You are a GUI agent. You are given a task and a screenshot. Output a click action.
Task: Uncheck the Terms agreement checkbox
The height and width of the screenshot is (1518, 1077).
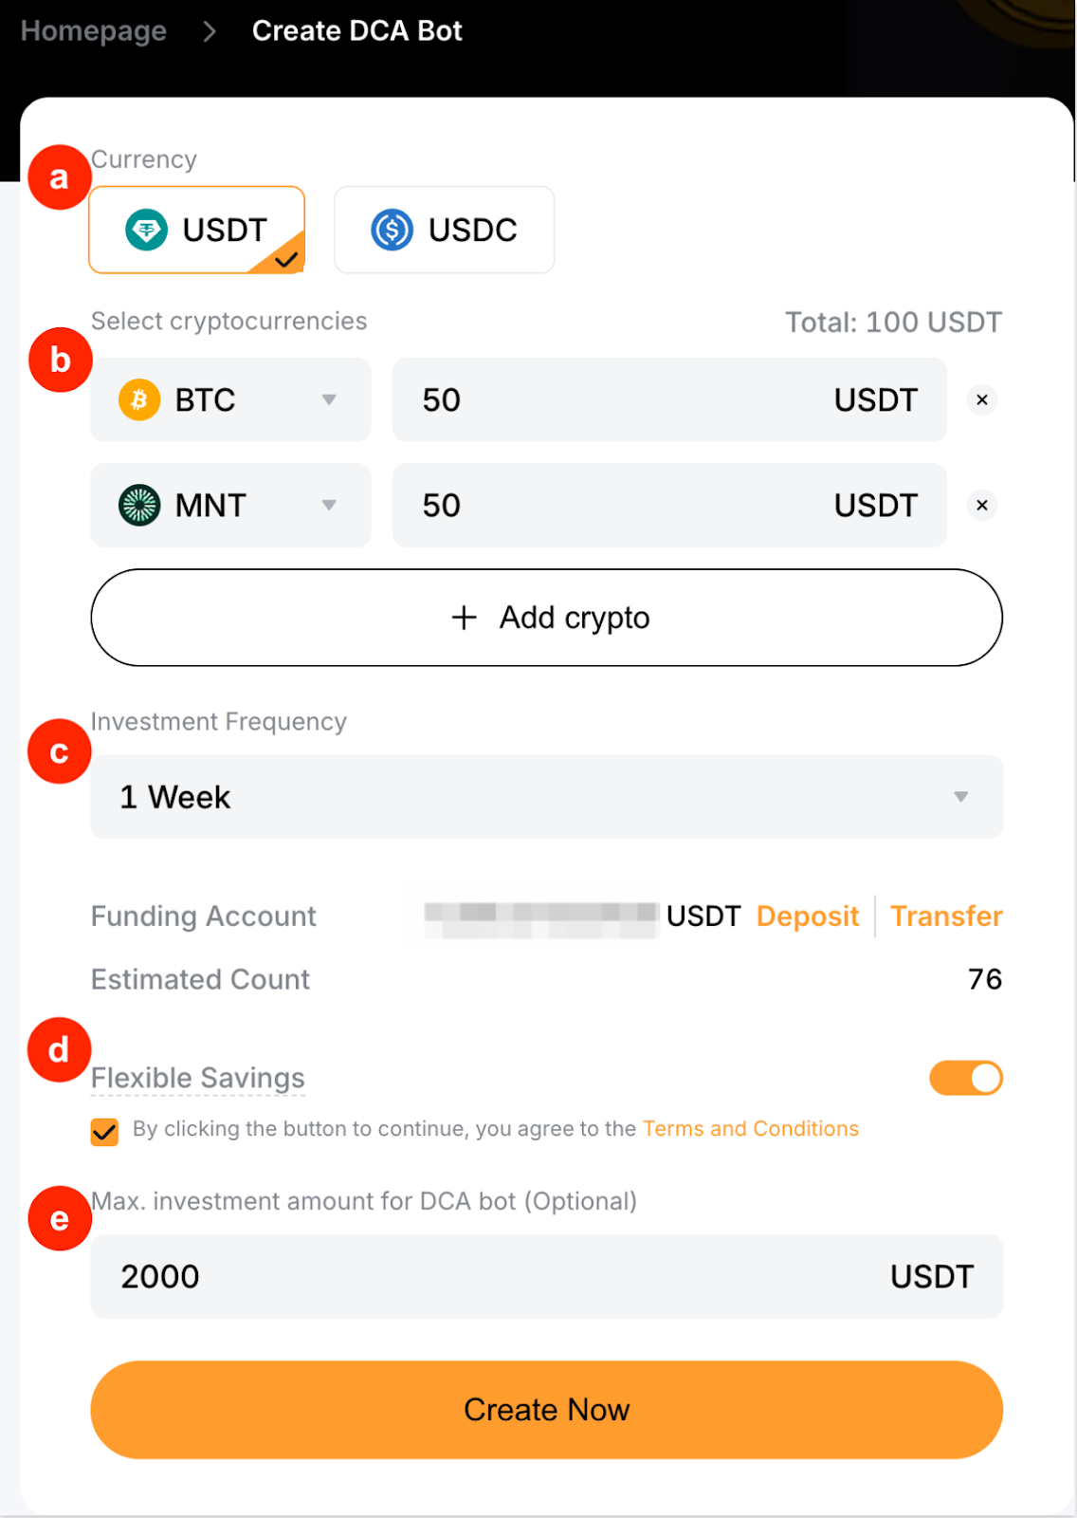[x=104, y=1132]
